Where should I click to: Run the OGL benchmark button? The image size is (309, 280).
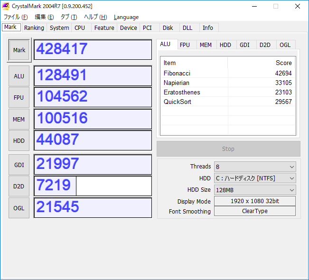click(19, 208)
